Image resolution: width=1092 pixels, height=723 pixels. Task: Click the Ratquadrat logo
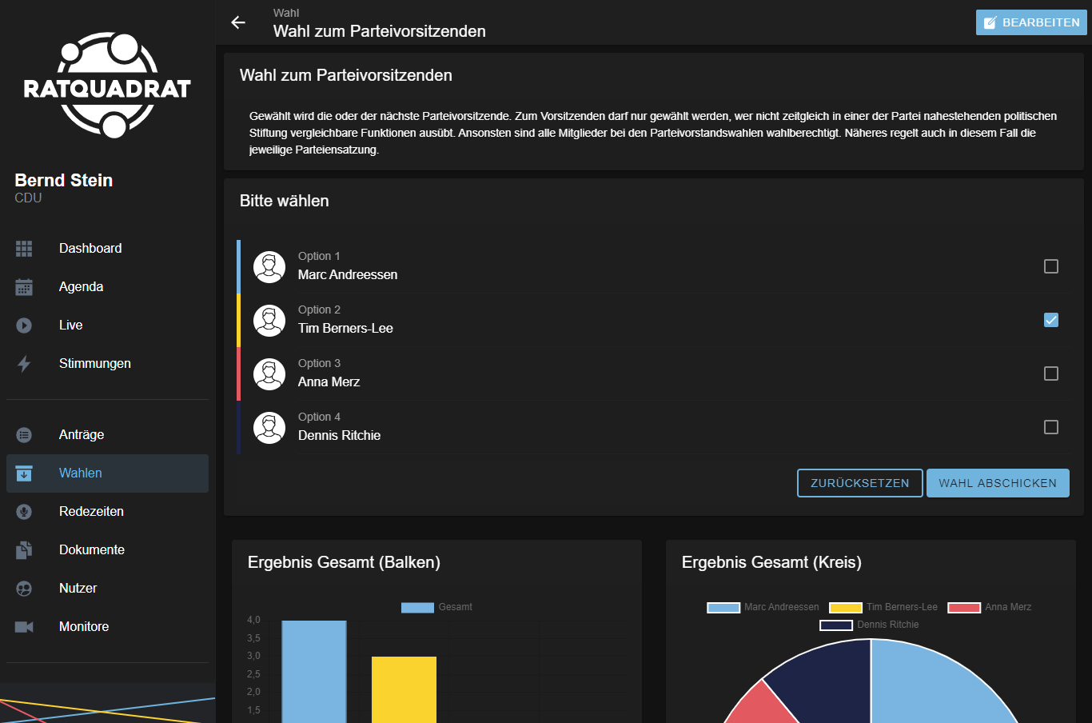click(107, 85)
